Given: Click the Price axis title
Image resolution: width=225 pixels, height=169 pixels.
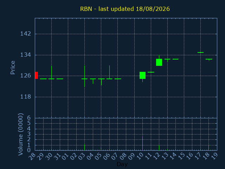Looking at the screenshot, I should [13, 68].
